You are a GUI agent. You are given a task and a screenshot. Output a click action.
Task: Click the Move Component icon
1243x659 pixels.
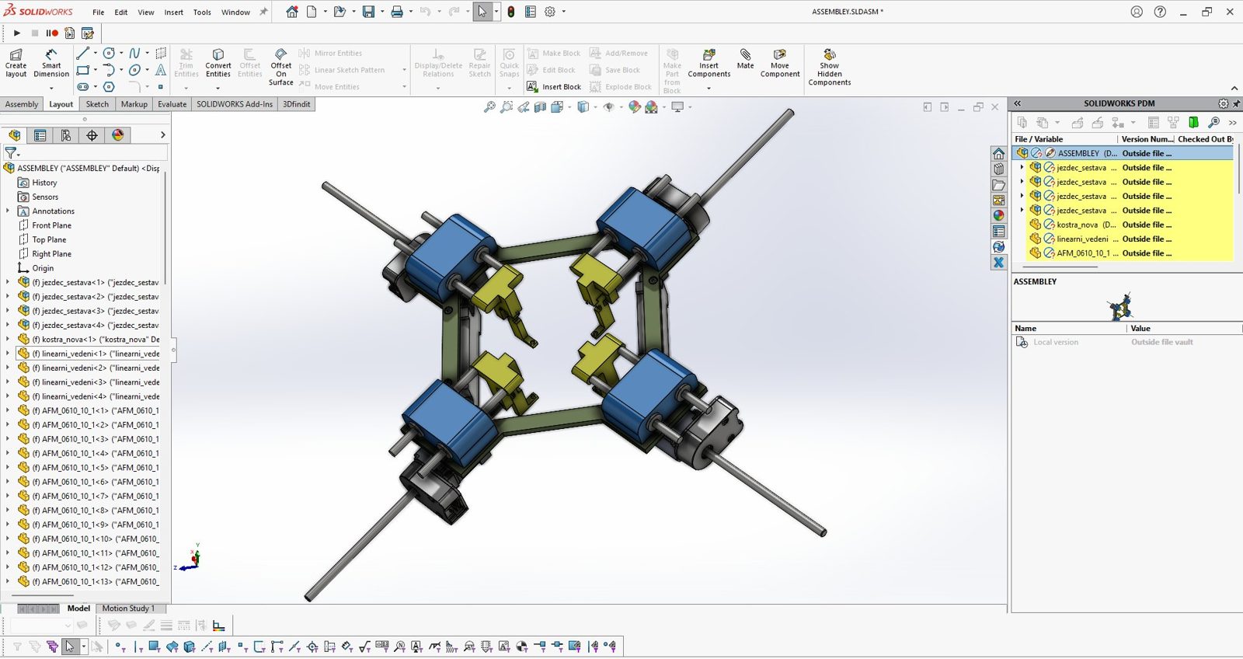[x=780, y=63]
